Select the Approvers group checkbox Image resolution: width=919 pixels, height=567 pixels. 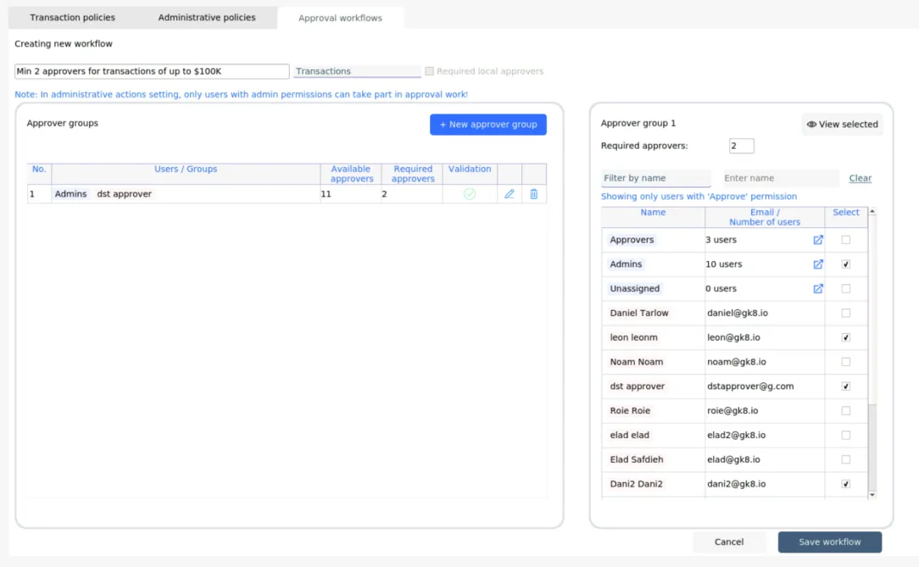(846, 240)
